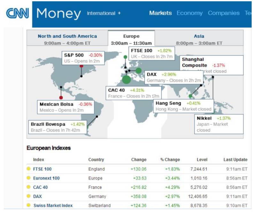
Task: Click the yellow dot beside Euronext 100
Action: coord(28,178)
